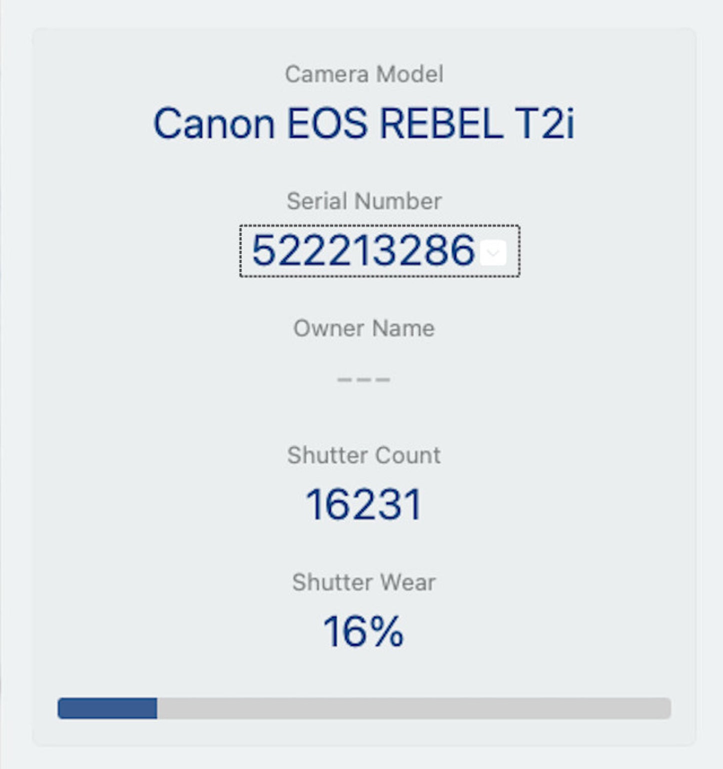Click the word Model in Camera Model

pos(409,74)
